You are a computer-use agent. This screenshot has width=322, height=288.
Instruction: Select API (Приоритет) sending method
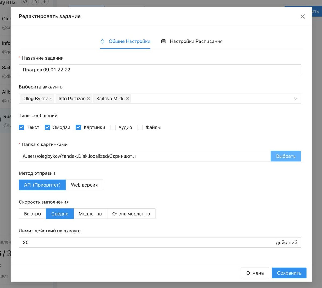tap(42, 185)
